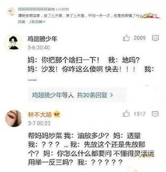
Task: Select the comment text starting 帮妈妈炒菜
Action: point(91,149)
